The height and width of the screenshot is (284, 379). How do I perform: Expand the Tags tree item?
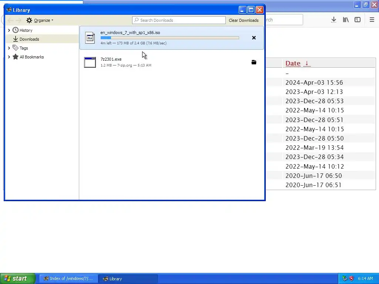pyautogui.click(x=9, y=48)
